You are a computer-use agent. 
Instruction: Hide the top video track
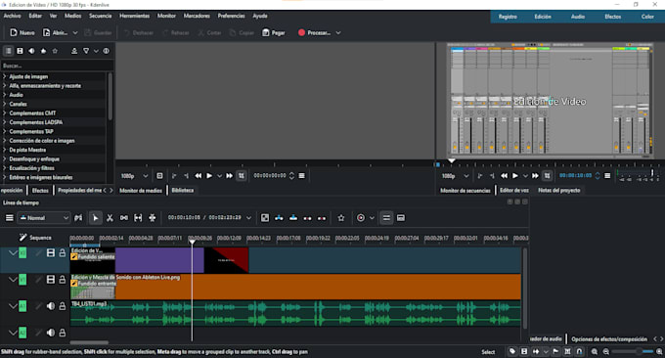click(51, 253)
